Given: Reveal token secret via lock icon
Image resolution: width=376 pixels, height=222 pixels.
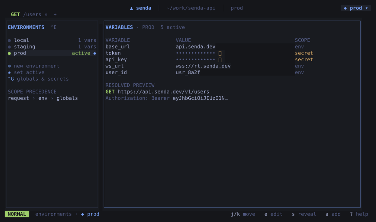Looking at the screenshot, I should pos(220,53).
